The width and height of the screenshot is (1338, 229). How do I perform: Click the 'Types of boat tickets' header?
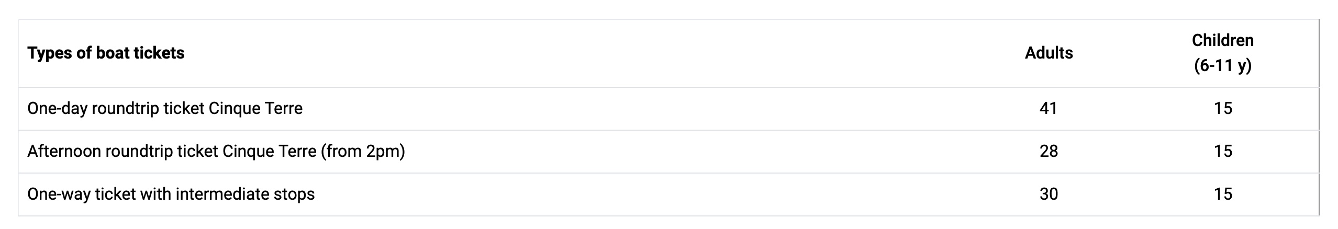pos(106,53)
